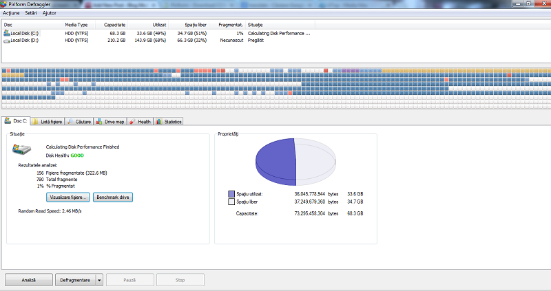This screenshot has height=291, width=551.
Task: Click the Local Disk (C:) drive icon
Action: pos(7,33)
